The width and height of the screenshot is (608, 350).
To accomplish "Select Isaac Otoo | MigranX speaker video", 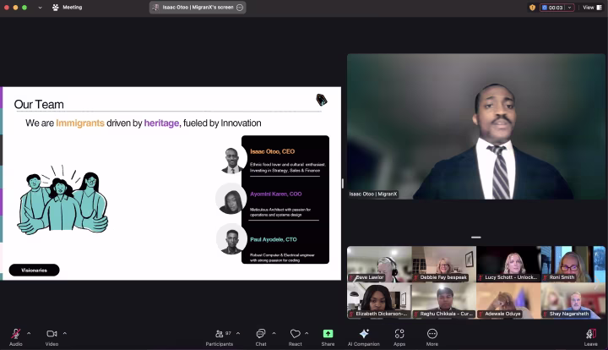I will point(476,127).
